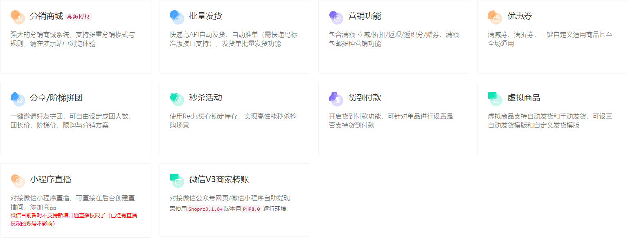This screenshot has width=628, height=241.
Task: Click the purple 营销功能 card icon
Action: tap(336, 17)
